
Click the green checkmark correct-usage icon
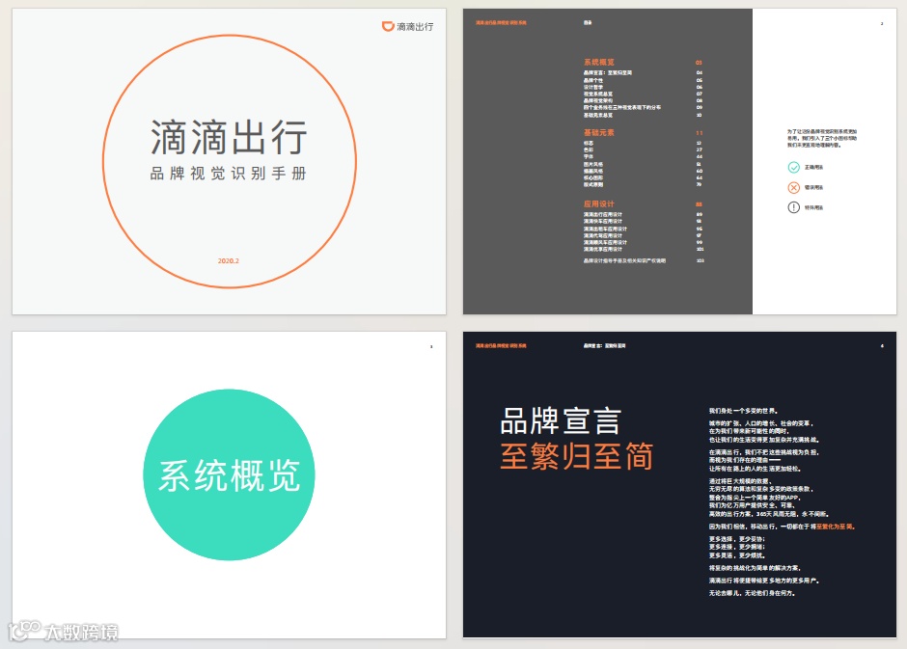[793, 167]
